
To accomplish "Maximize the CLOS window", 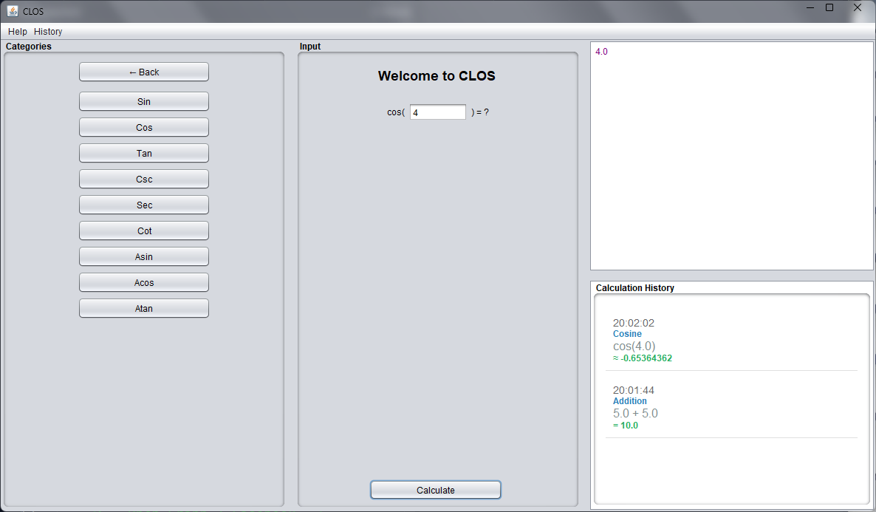I will tap(829, 7).
